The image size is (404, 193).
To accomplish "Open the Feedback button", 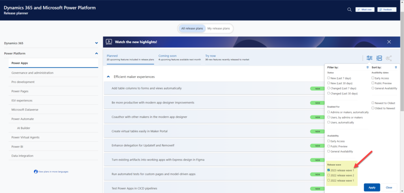I will (x=387, y=9).
